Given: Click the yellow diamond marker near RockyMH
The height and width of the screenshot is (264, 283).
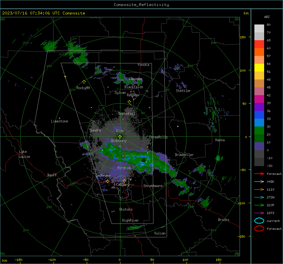Looking at the screenshot, I should (84, 82).
